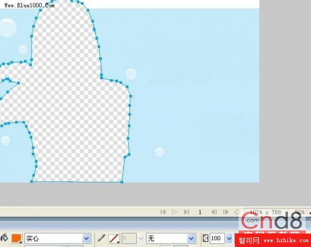Play the animation frames
The image size is (311, 247).
174,212
